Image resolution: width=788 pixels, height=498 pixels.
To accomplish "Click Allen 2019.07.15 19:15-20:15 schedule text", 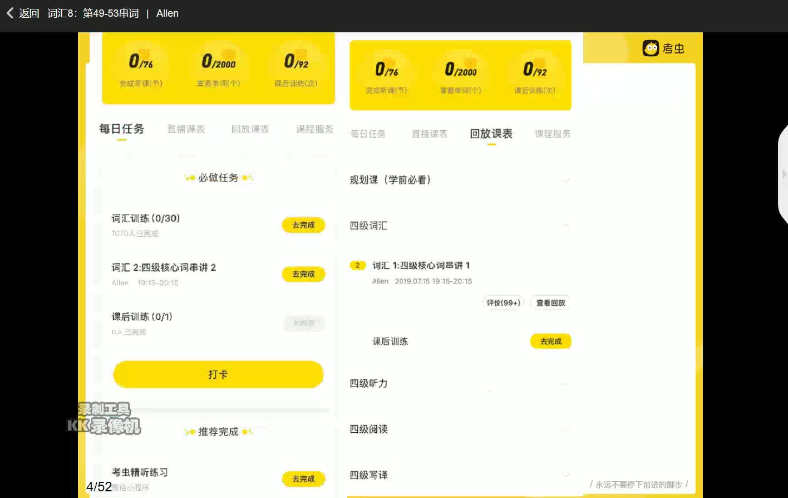I will [x=422, y=281].
